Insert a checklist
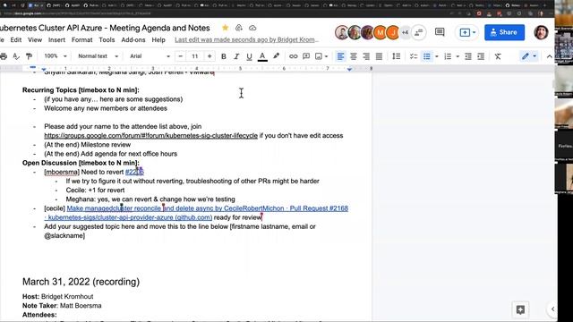Screen dimensions: 573x322 coord(414,56)
